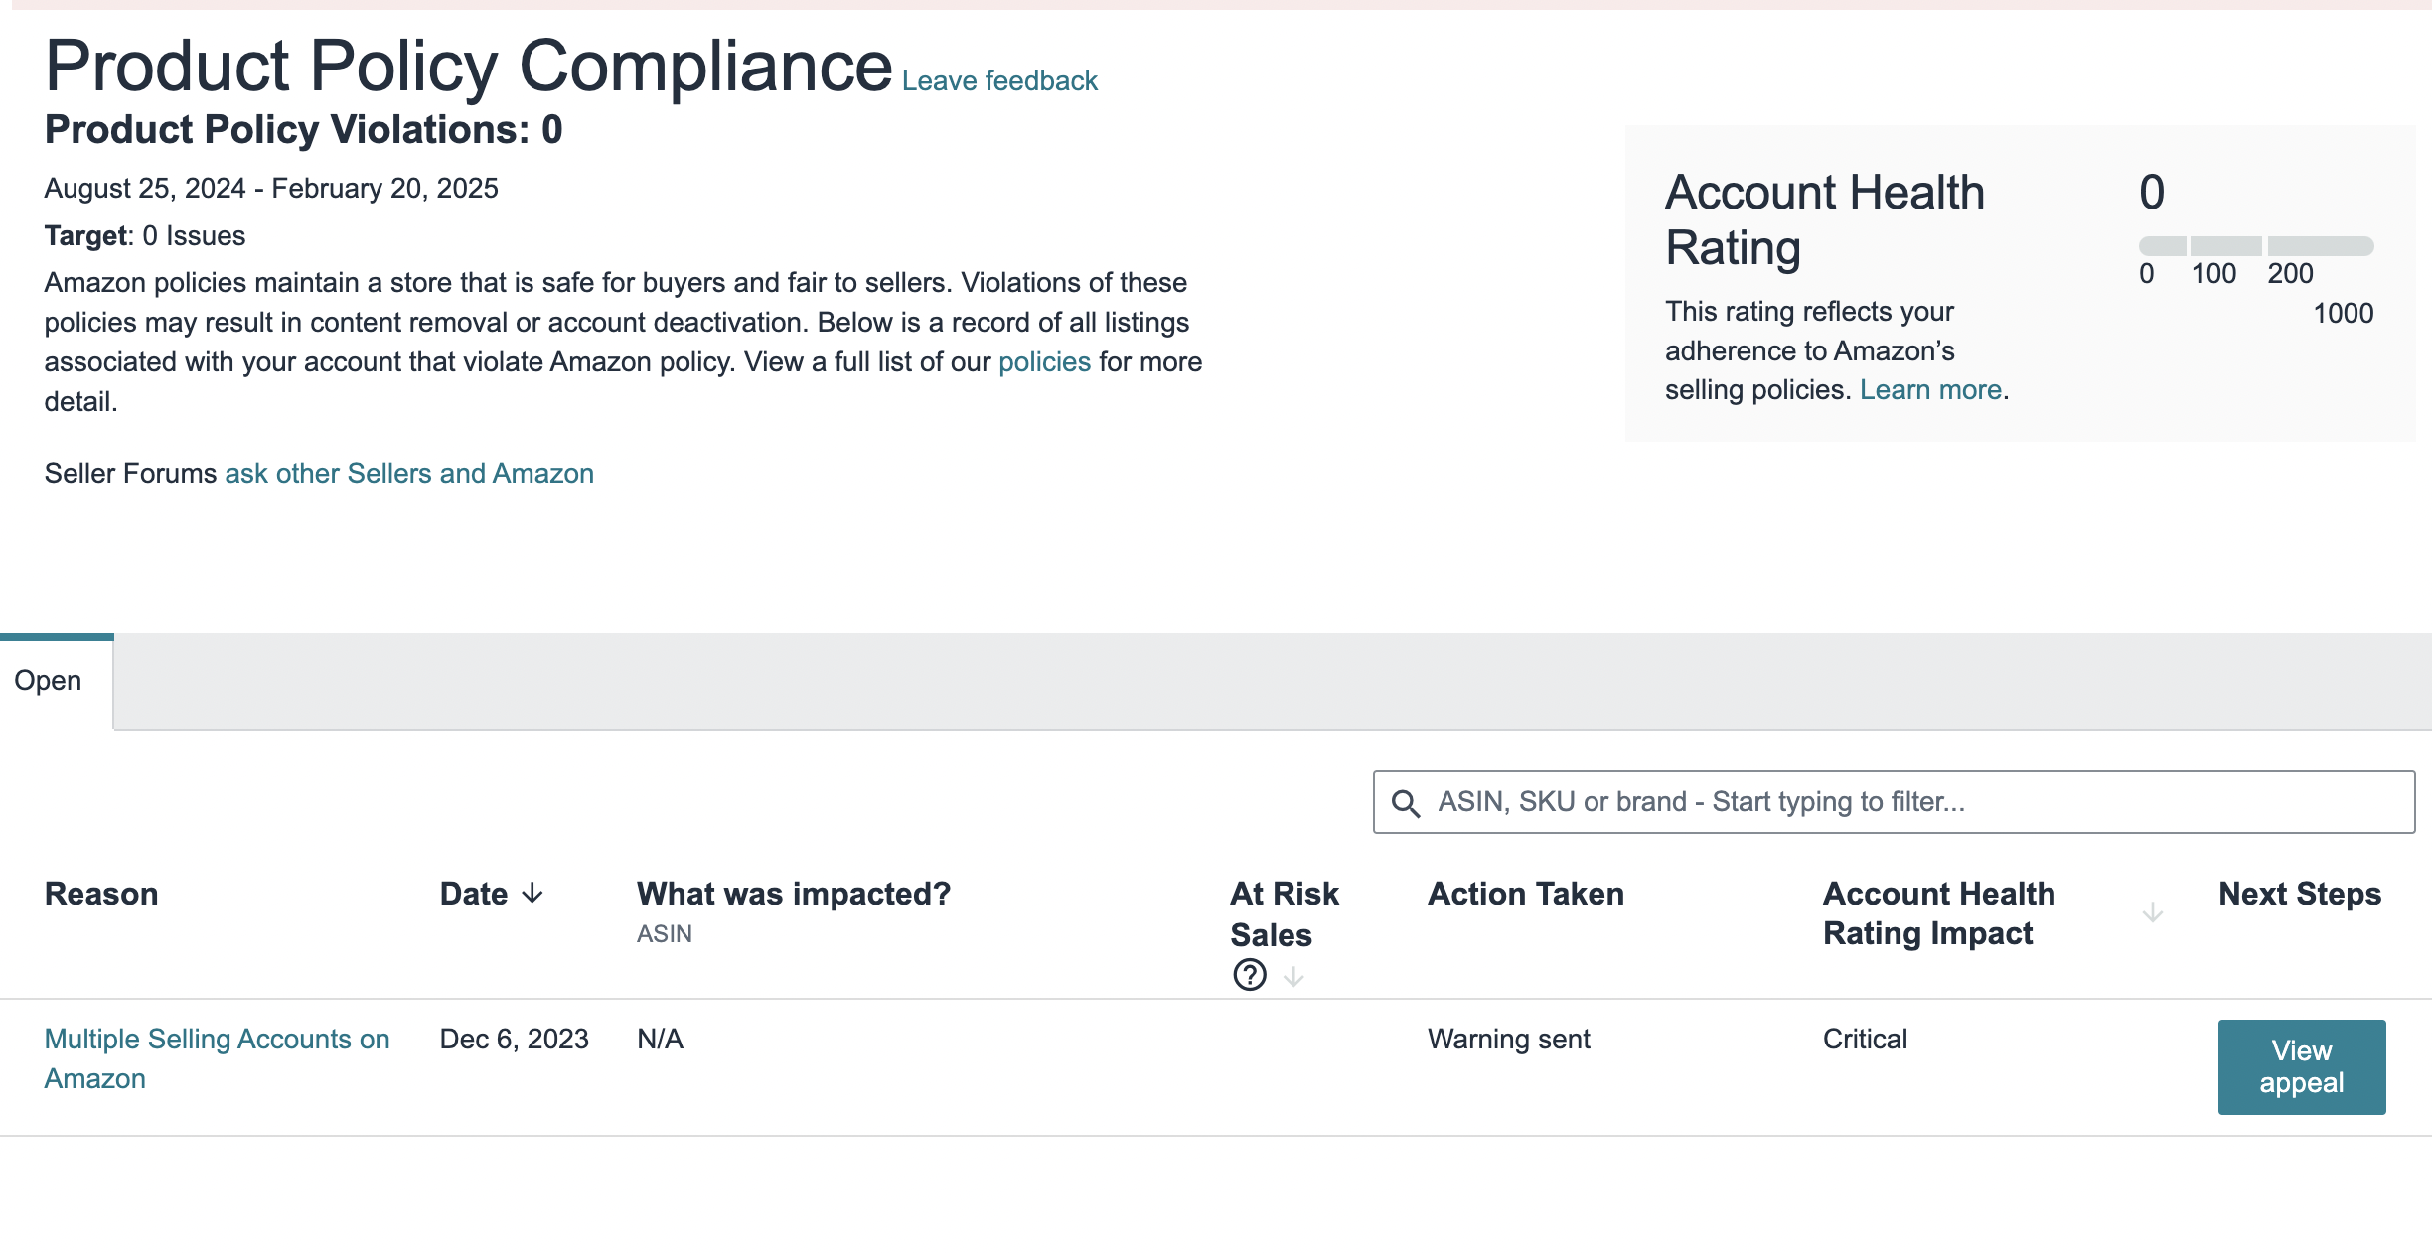Click the Reason column header
This screenshot has height=1253, width=2432.
[x=101, y=894]
